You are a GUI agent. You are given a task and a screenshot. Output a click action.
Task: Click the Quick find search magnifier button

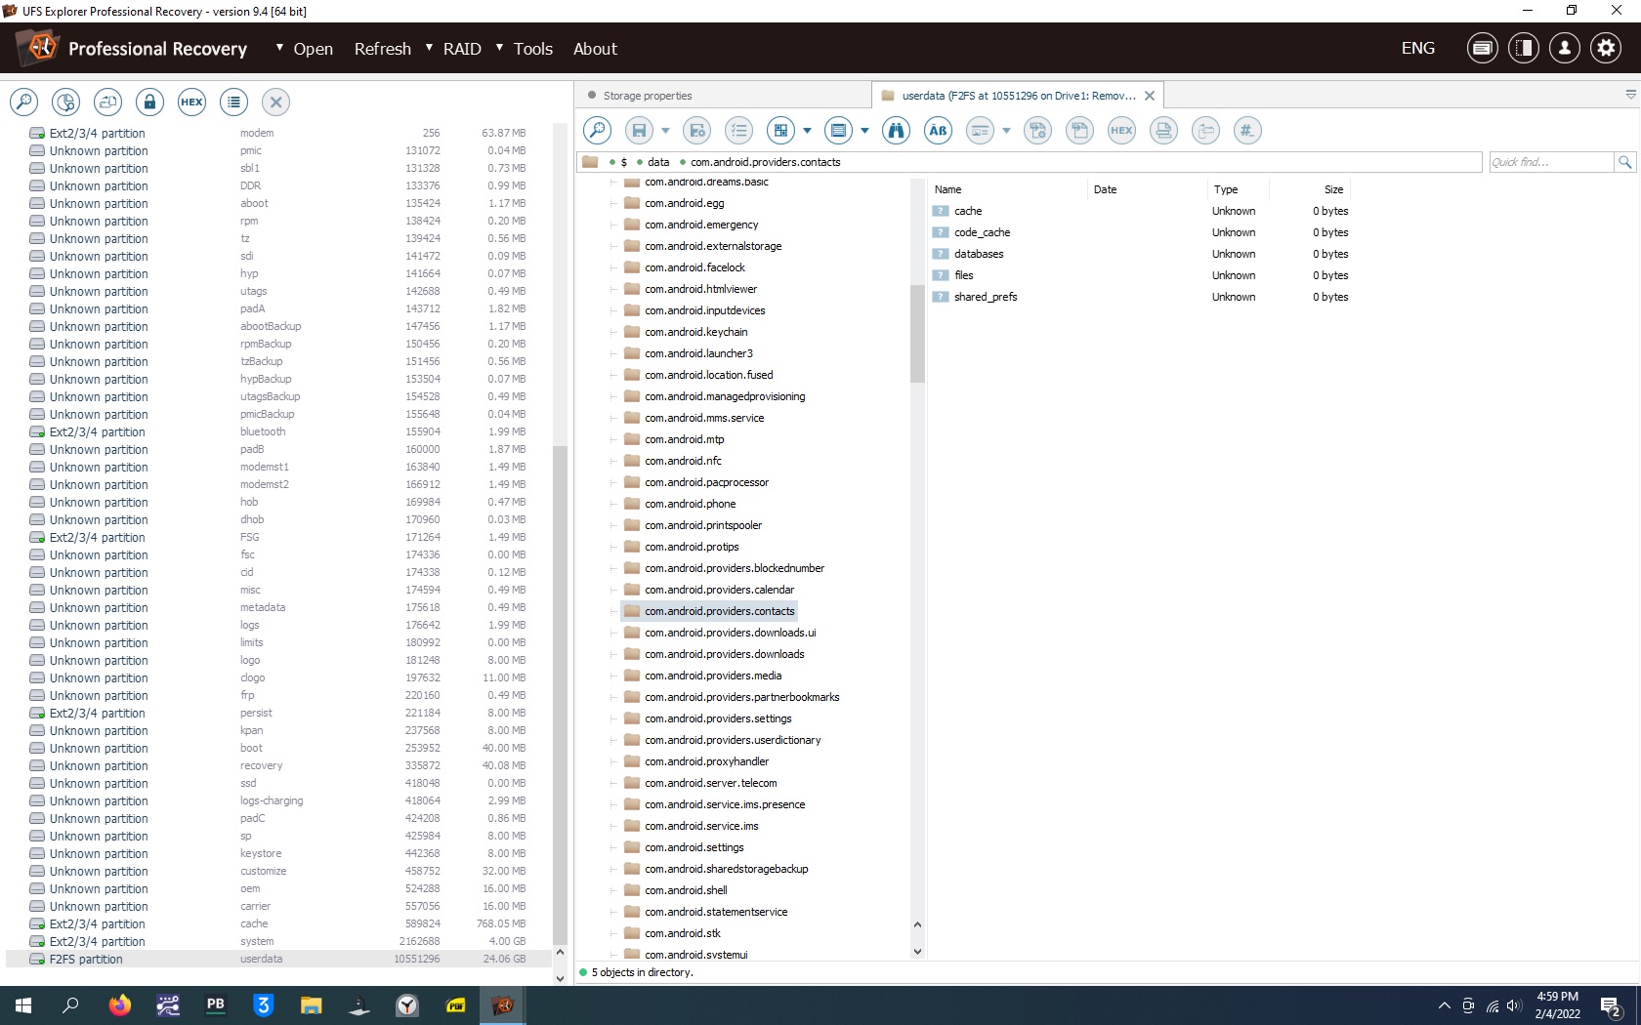click(x=1625, y=162)
